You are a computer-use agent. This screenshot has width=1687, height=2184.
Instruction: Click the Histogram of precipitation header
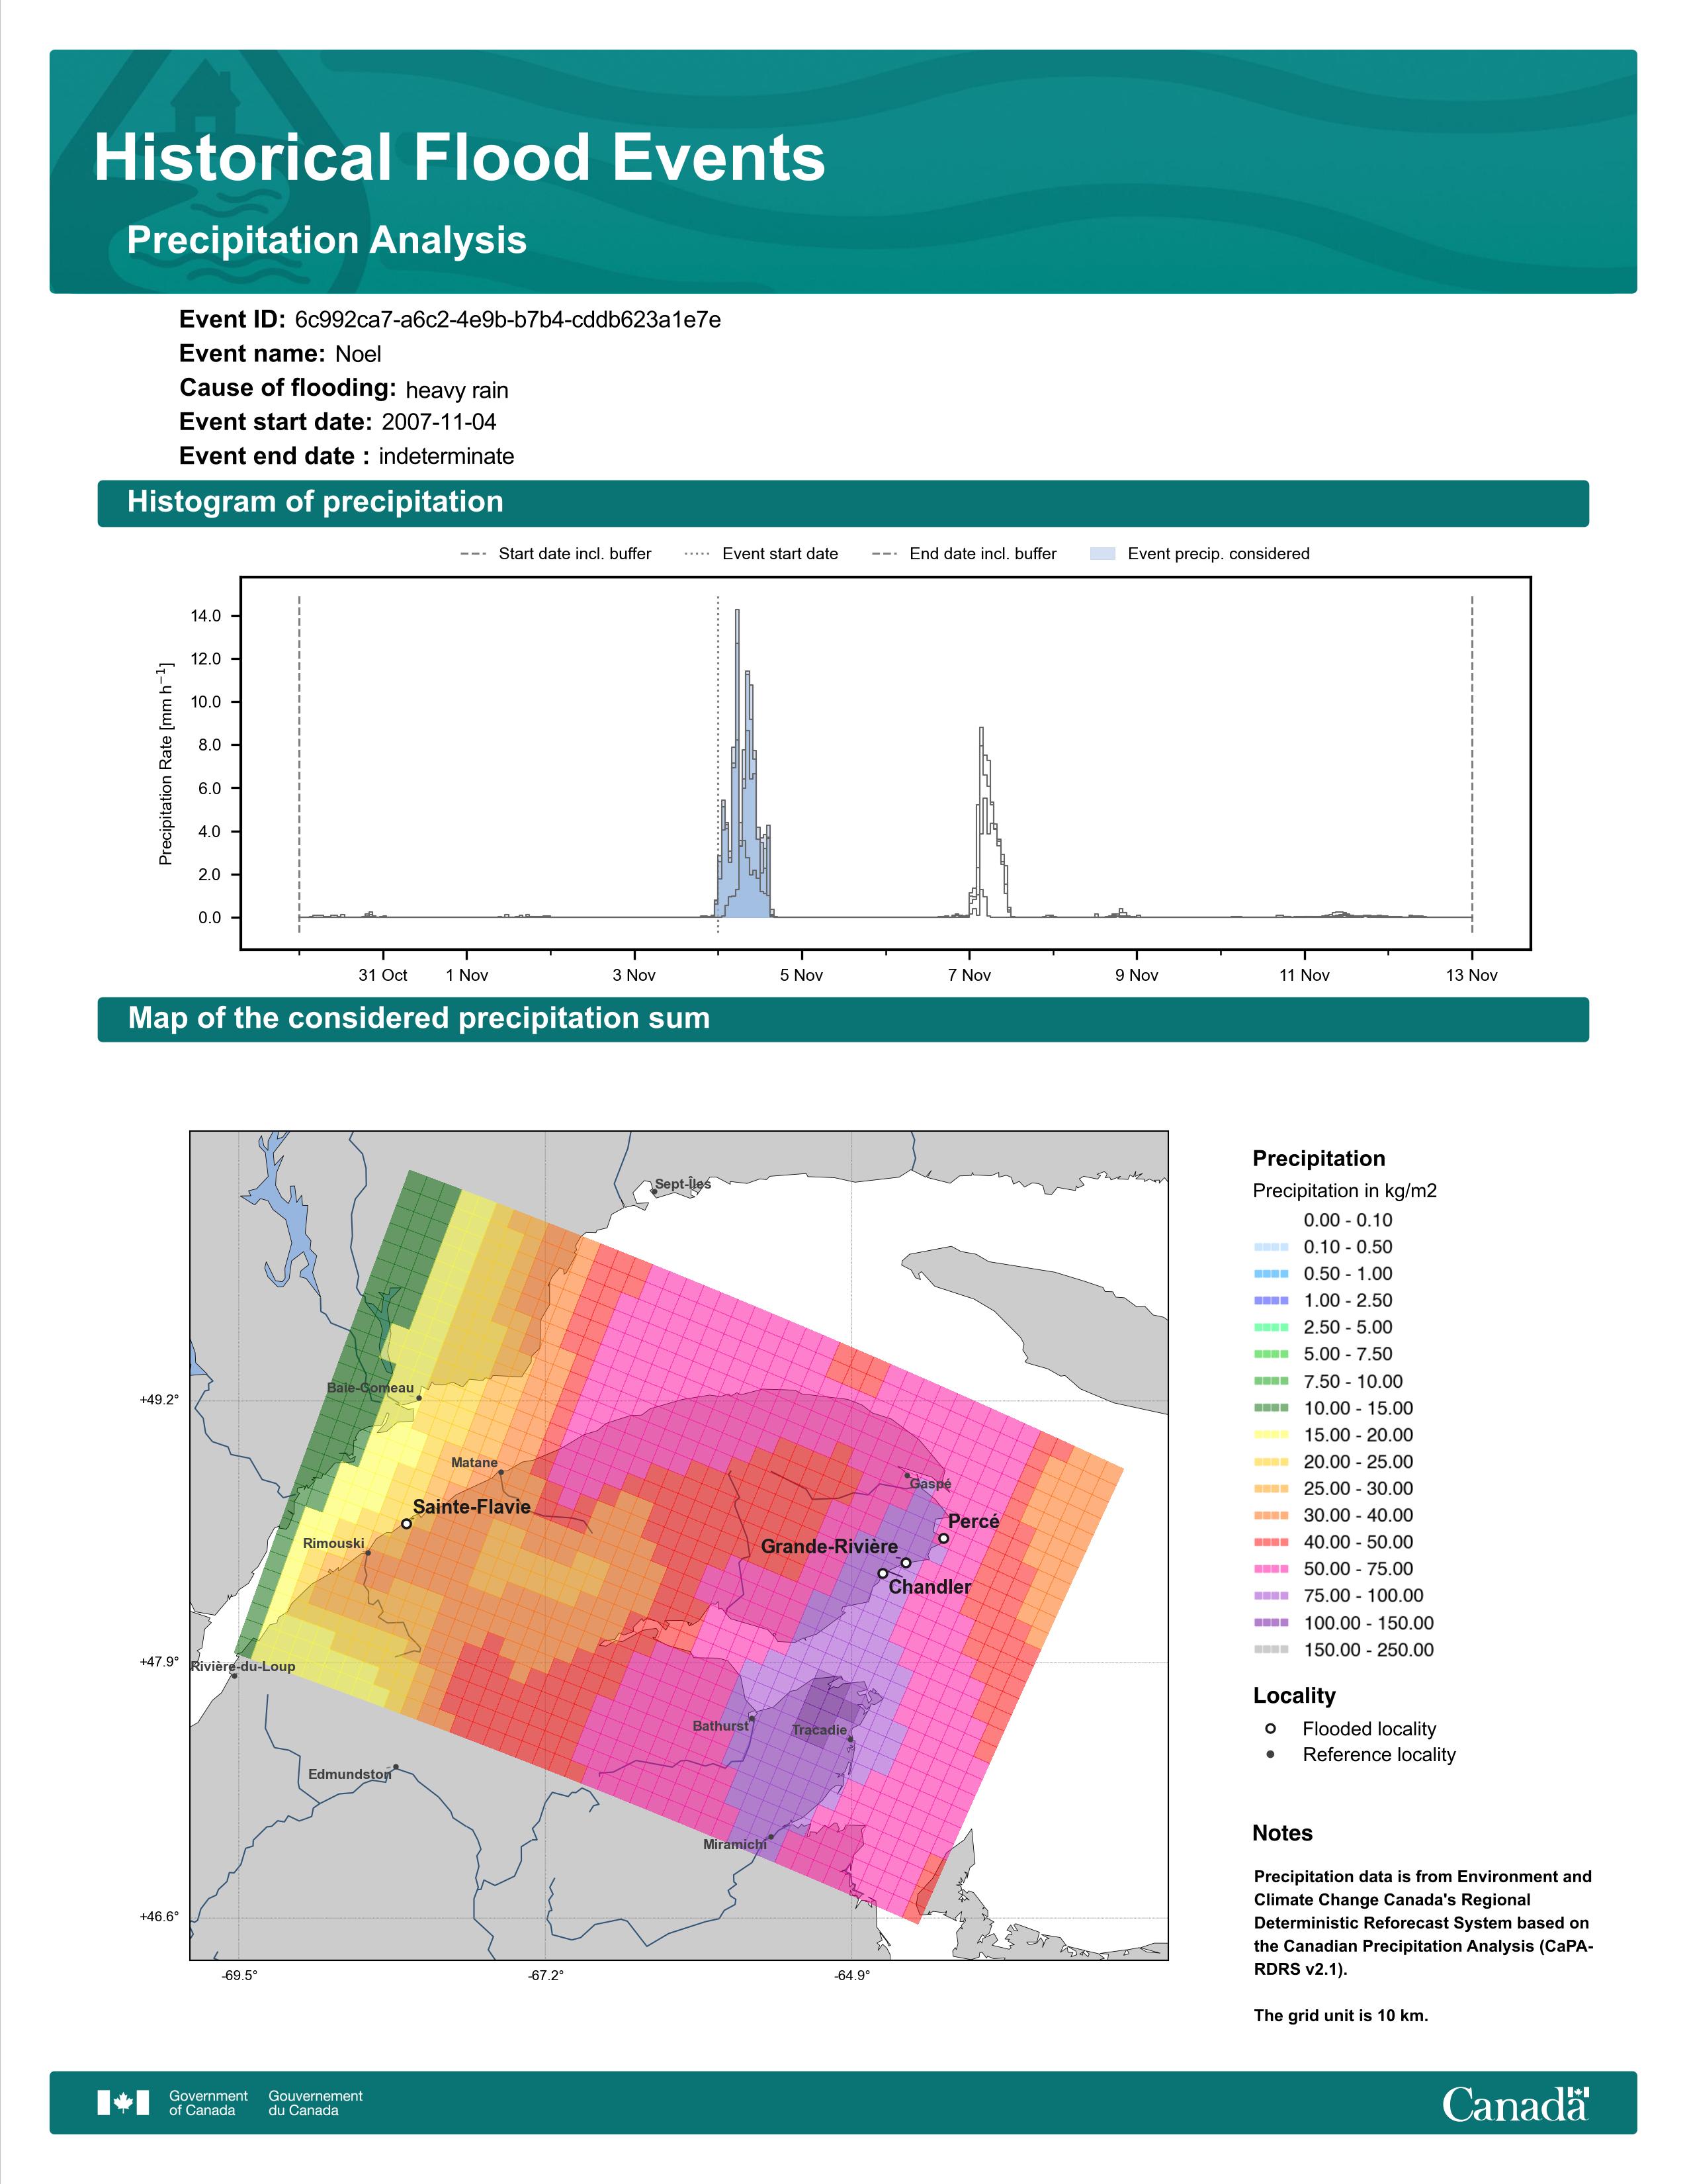point(315,501)
